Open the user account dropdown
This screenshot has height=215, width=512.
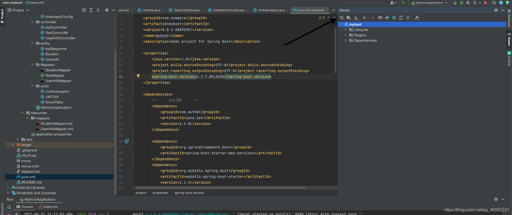pos(393,3)
